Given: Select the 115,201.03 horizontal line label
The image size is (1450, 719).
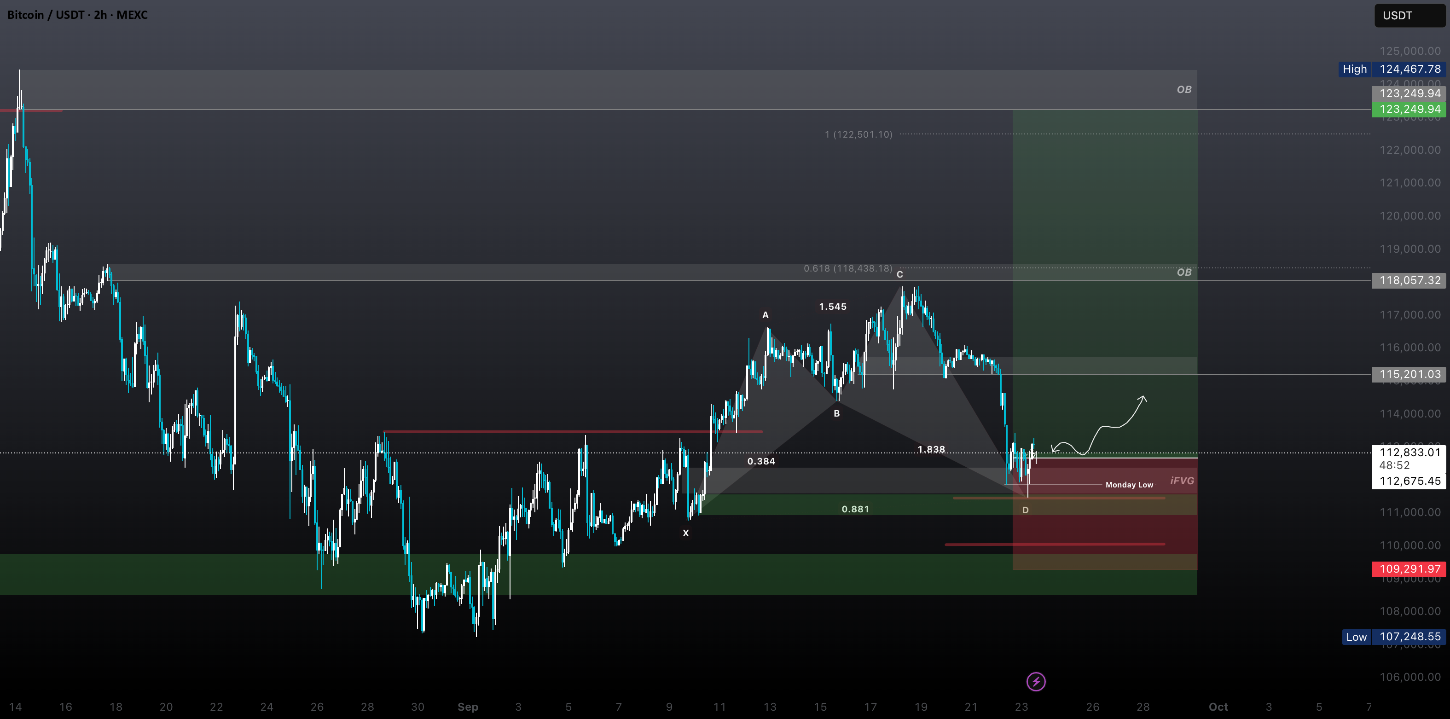Looking at the screenshot, I should 1409,374.
